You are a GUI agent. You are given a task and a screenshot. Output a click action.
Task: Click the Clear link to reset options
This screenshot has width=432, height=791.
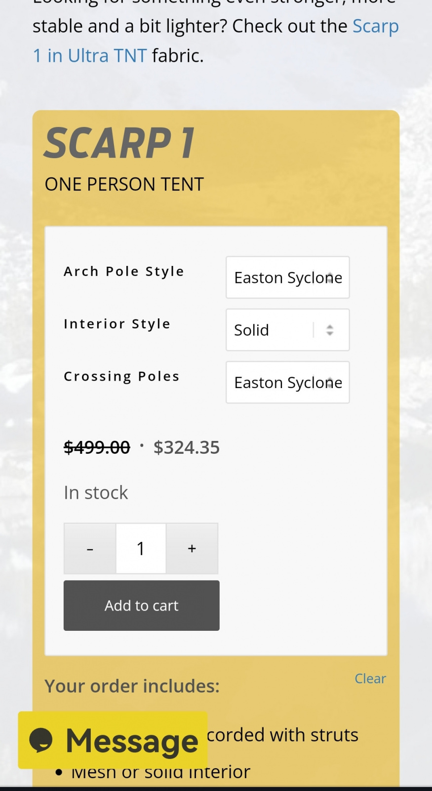(370, 678)
